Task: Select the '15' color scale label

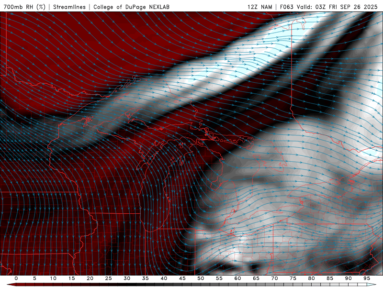Action: click(71, 278)
